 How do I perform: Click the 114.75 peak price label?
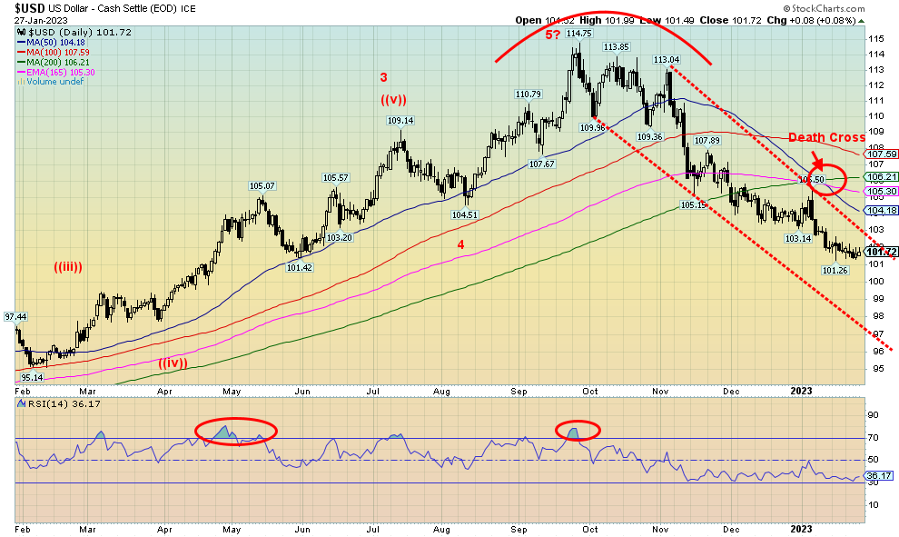tap(578, 33)
